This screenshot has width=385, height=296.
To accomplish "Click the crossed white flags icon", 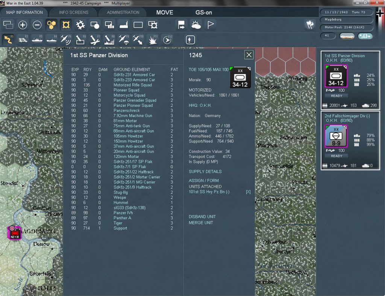I will click(x=310, y=24).
